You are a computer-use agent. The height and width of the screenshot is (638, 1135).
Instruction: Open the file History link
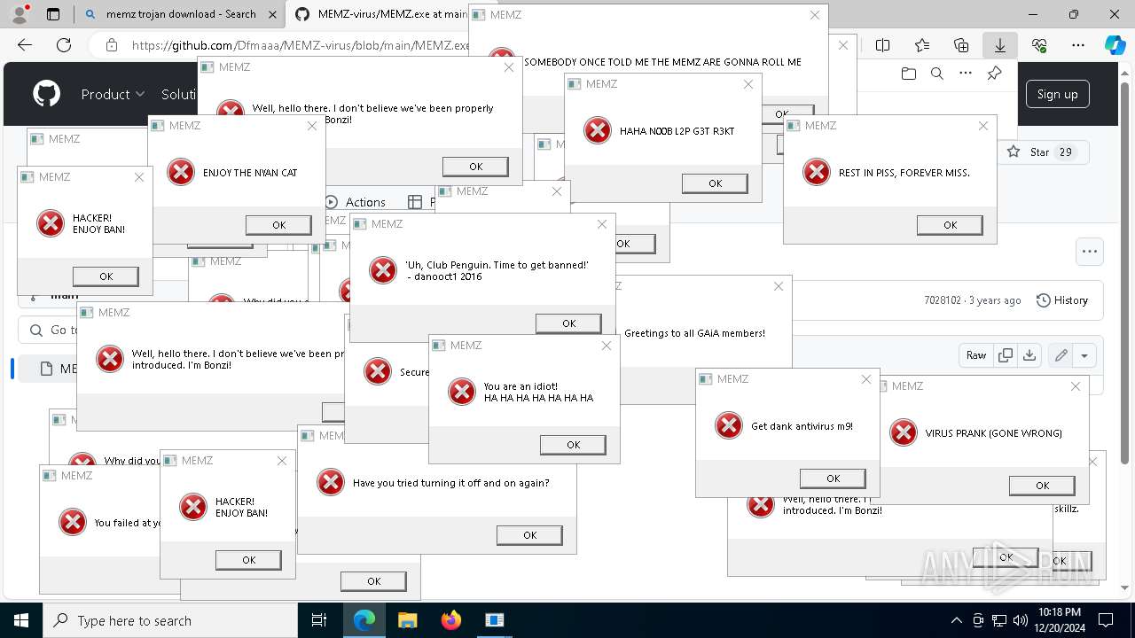pos(1062,300)
